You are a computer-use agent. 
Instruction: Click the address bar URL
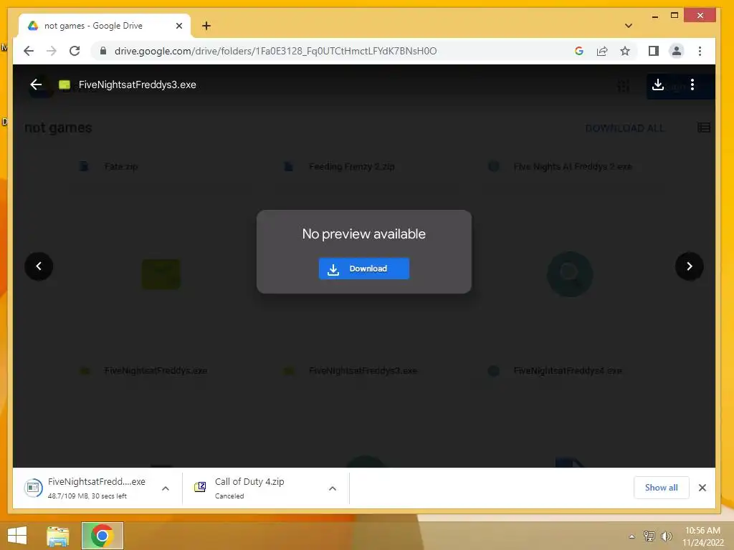275,51
